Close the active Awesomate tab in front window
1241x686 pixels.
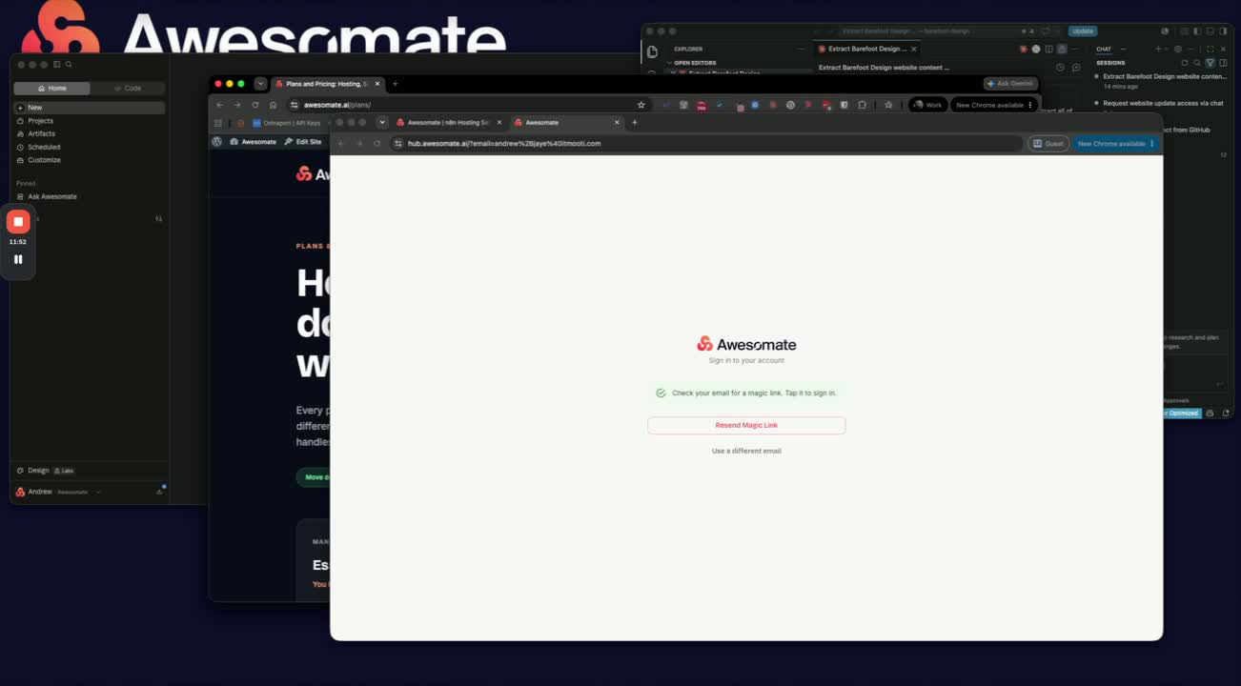tap(617, 122)
